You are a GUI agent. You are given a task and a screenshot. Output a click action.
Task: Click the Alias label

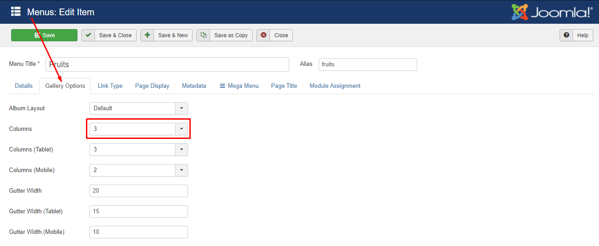[x=306, y=64]
